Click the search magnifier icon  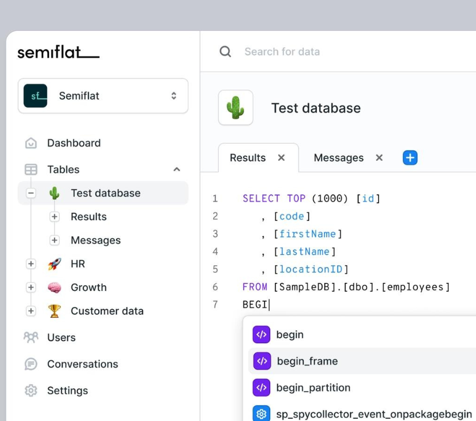point(226,52)
